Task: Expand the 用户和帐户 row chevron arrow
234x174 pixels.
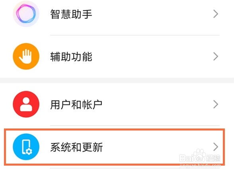Action: coord(216,104)
